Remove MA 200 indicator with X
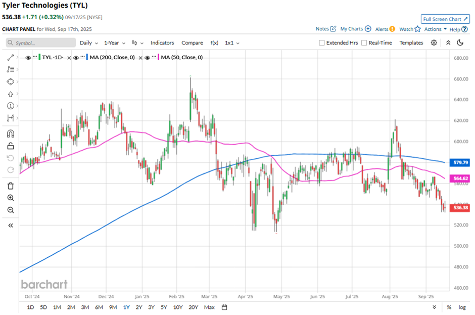This screenshot has width=475, height=315. point(140,58)
